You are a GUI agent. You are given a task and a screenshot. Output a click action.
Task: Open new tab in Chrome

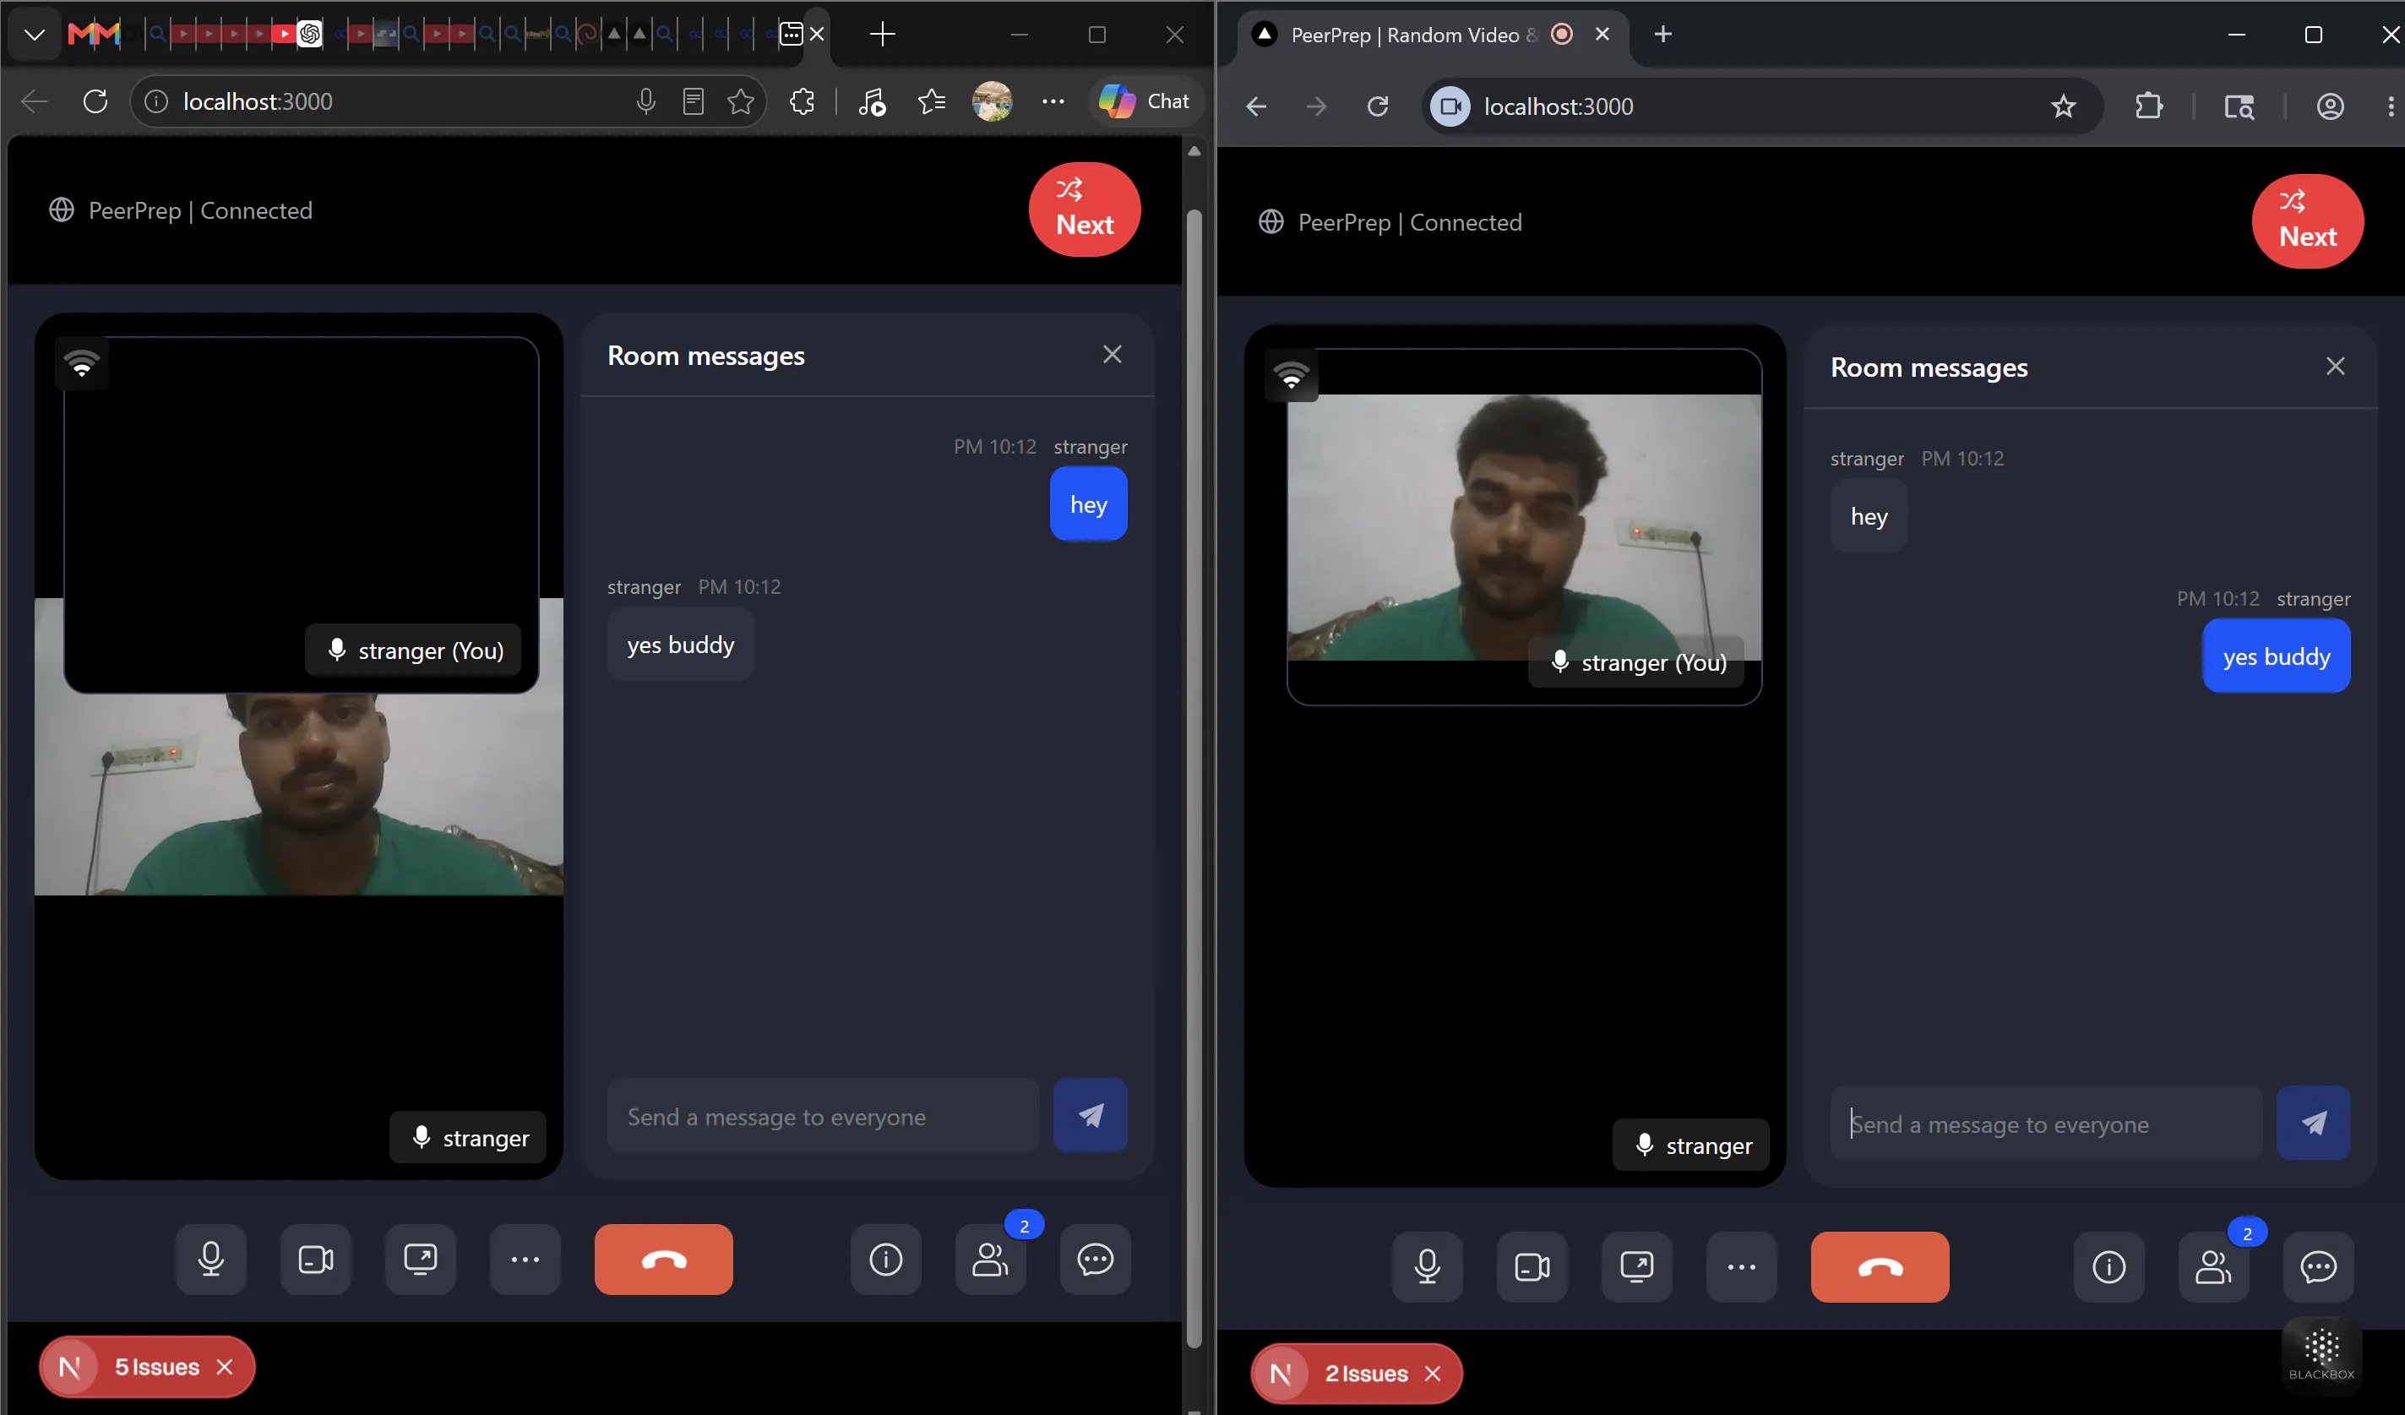[1662, 35]
